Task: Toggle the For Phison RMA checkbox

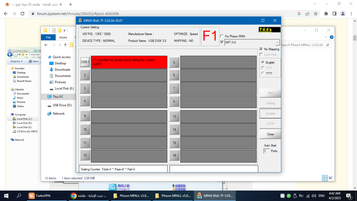Action: click(222, 36)
